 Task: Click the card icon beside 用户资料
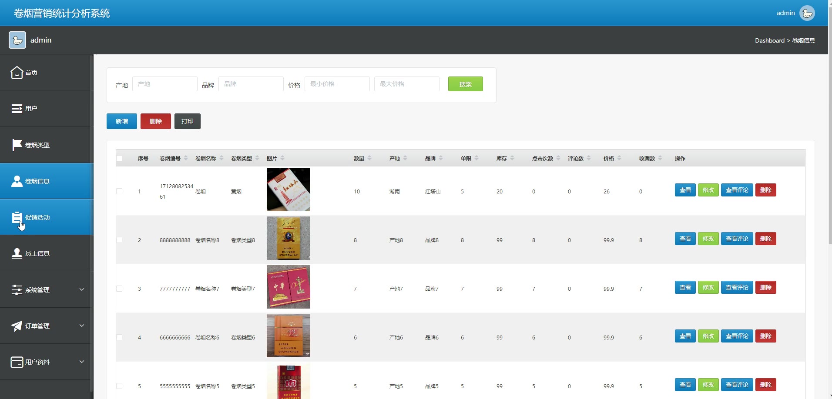point(17,362)
